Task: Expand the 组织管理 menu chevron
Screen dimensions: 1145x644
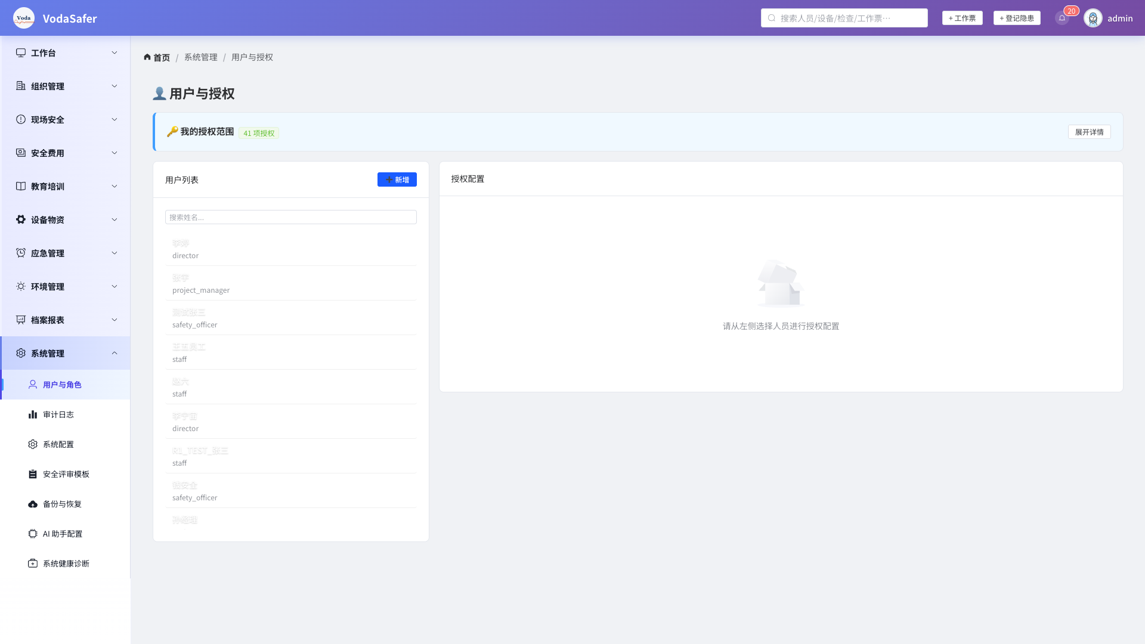Action: 114,86
